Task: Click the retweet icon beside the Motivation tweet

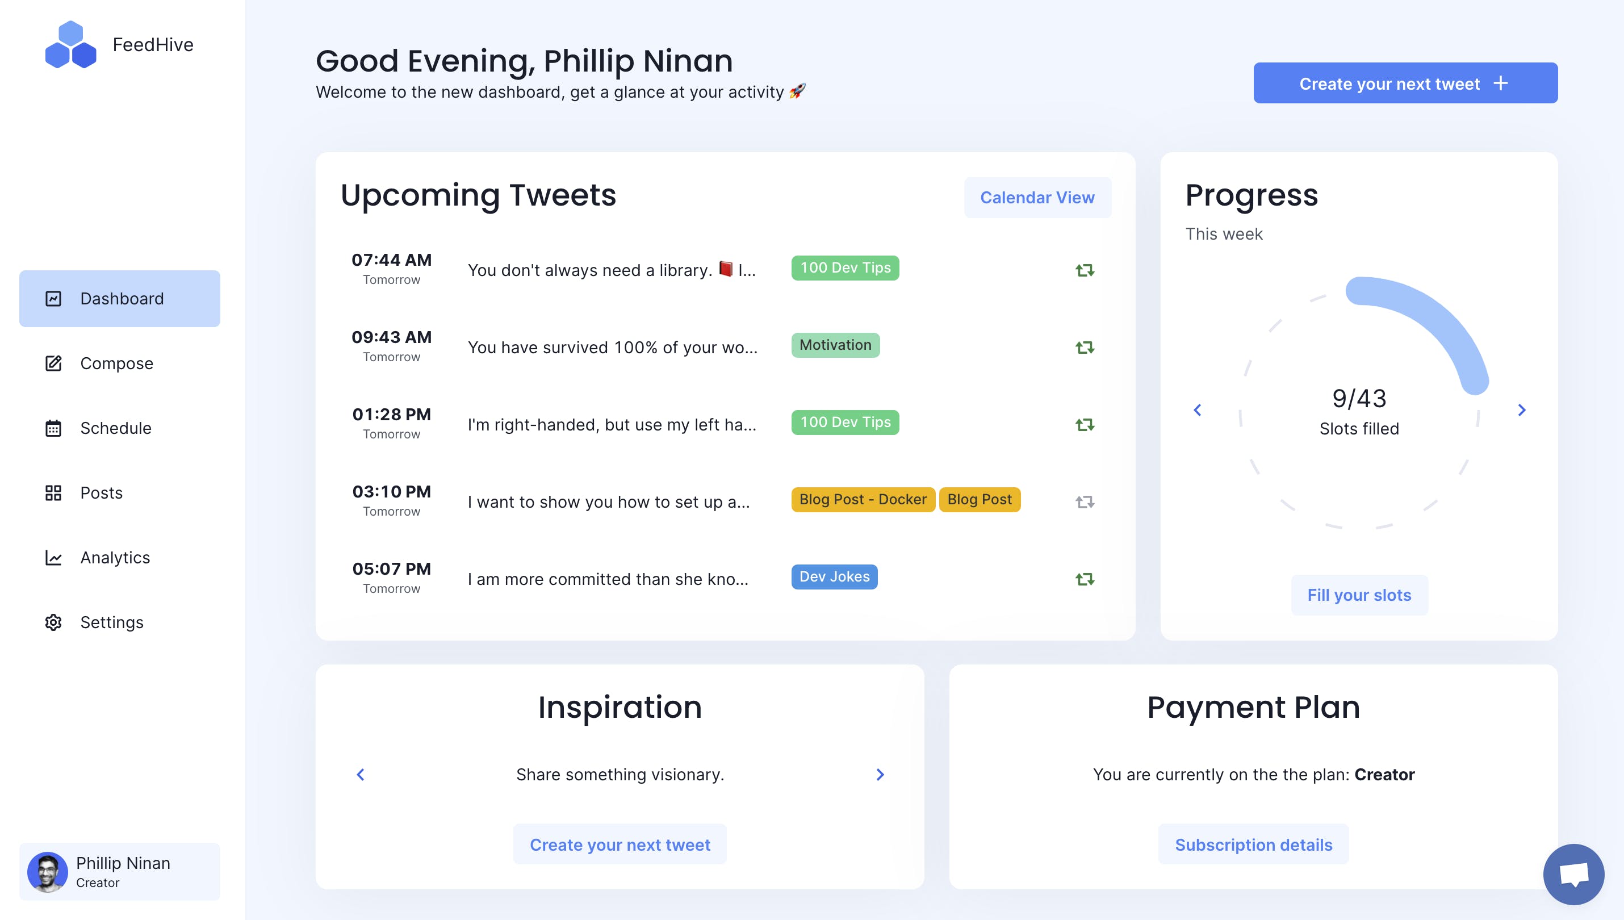Action: point(1084,347)
